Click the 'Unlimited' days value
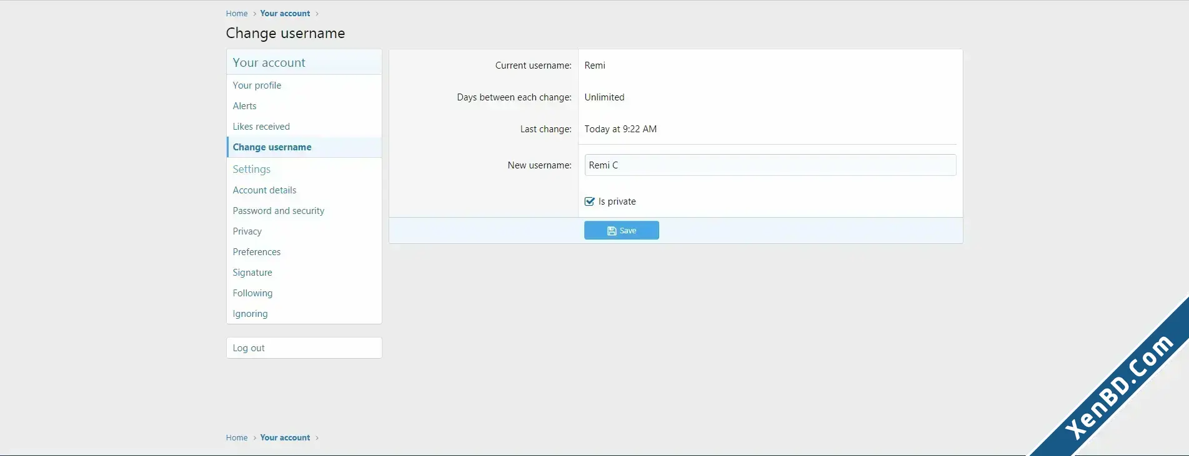This screenshot has height=456, width=1189. point(604,97)
